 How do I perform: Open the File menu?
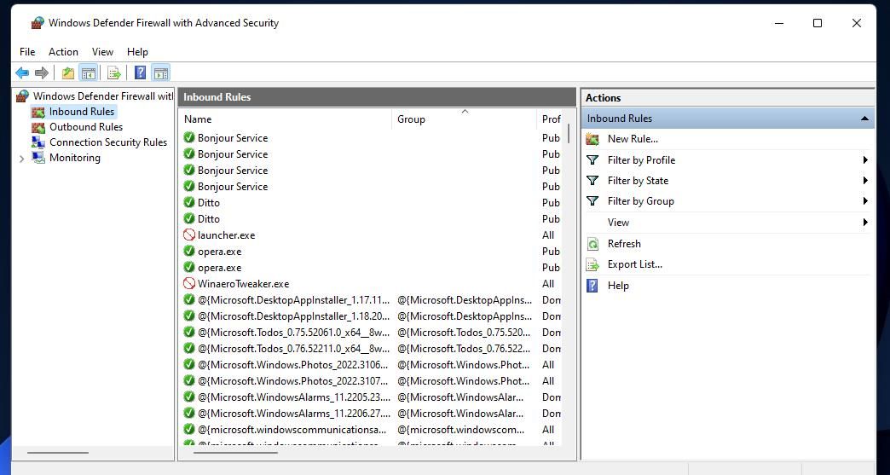[x=27, y=52]
